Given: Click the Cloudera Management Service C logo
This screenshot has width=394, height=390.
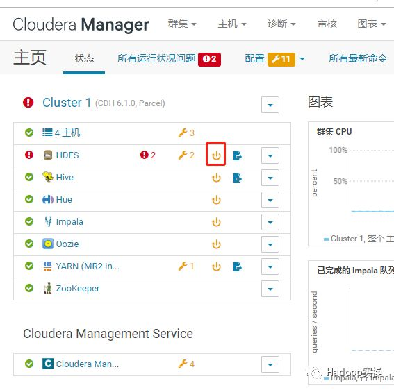Looking at the screenshot, I should click(48, 364).
